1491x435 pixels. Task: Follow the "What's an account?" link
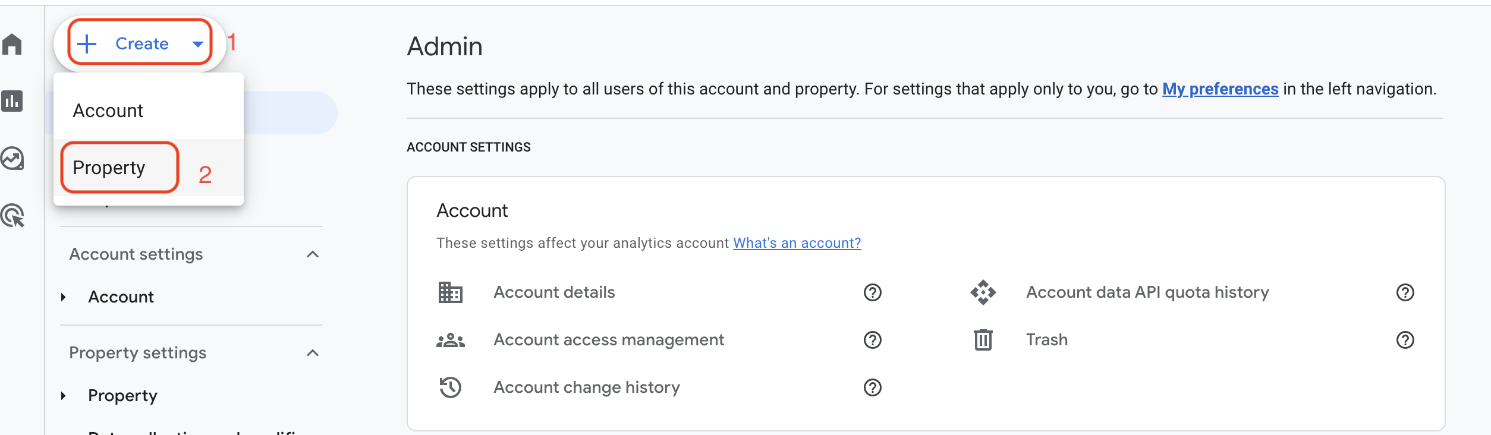797,243
